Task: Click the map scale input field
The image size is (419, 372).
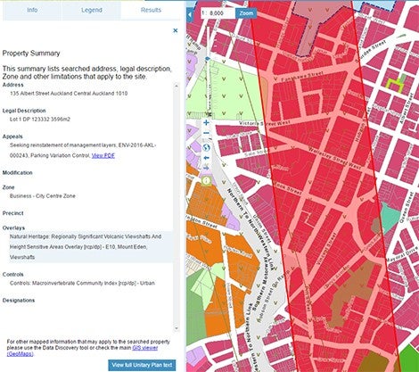Action: click(x=218, y=13)
